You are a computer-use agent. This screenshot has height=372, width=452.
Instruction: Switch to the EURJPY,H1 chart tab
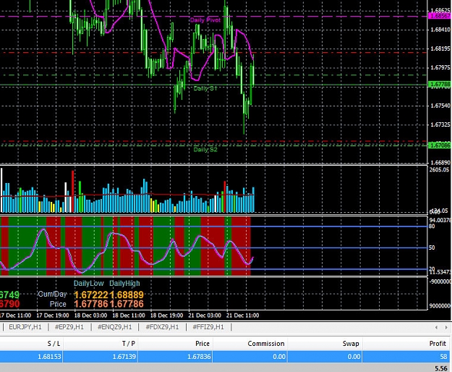25,327
